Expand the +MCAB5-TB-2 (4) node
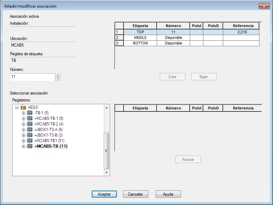This screenshot has width=273, height=205. [x=23, y=124]
